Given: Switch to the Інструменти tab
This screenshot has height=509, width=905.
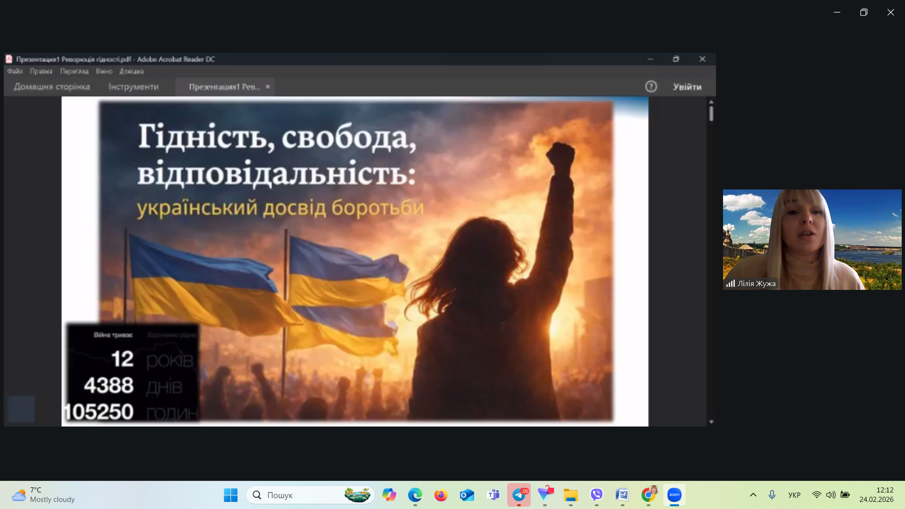Looking at the screenshot, I should click(133, 87).
